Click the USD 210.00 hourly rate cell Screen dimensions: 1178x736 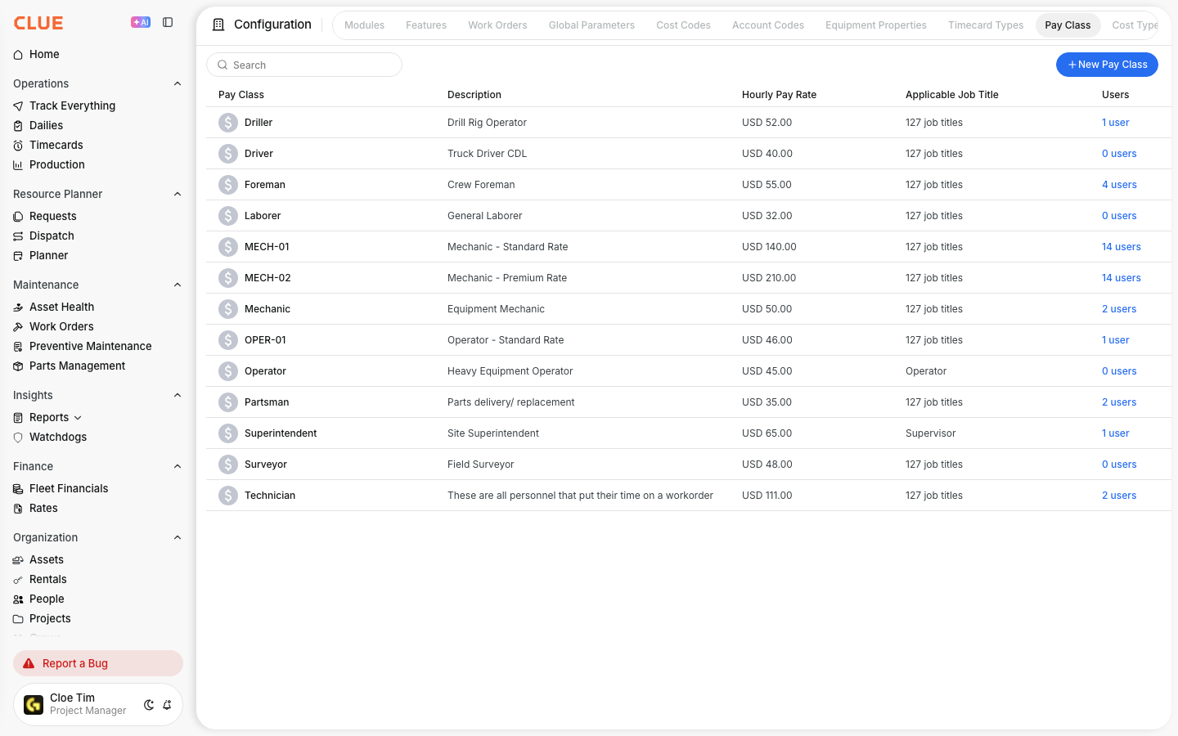(769, 278)
